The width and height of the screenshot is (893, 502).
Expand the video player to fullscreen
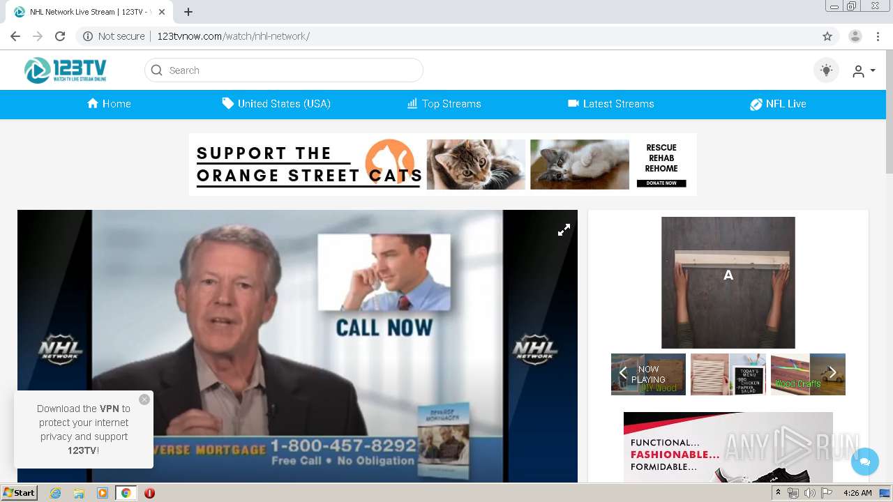coord(564,229)
